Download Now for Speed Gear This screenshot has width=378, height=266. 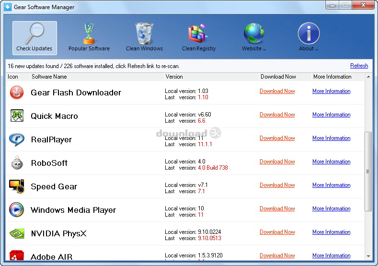point(277,185)
